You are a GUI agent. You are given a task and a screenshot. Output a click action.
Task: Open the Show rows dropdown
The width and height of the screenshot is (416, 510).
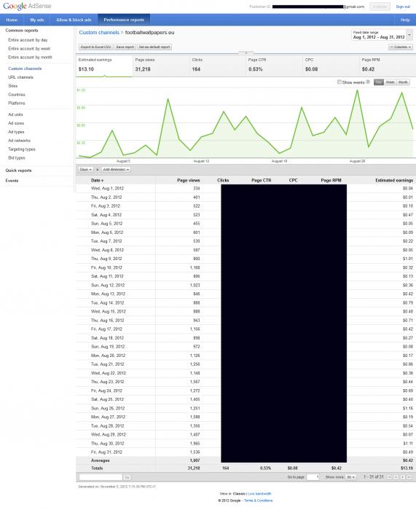pyautogui.click(x=350, y=477)
